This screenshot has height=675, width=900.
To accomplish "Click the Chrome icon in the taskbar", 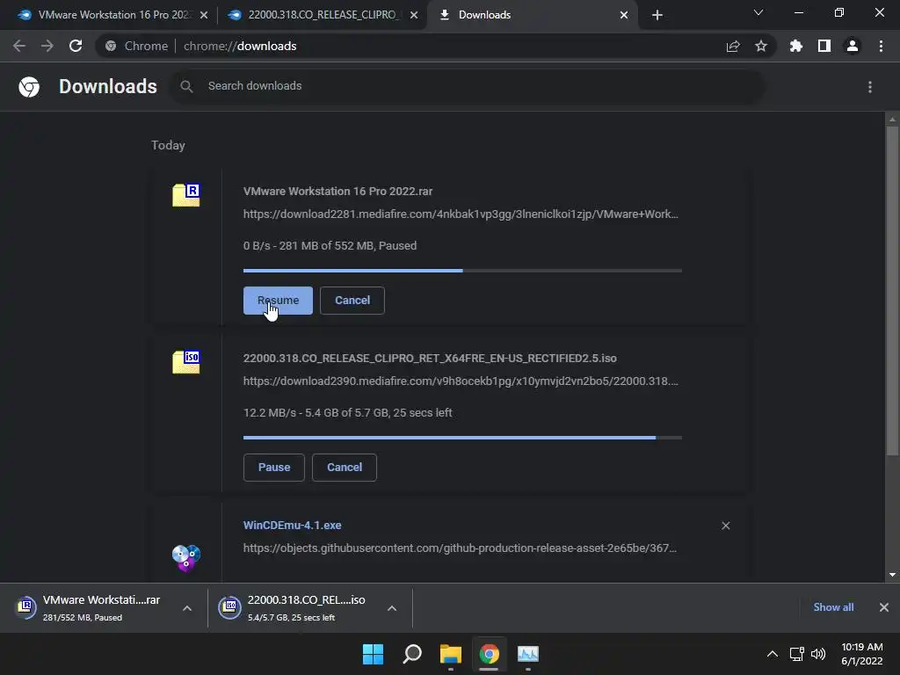I will 489,654.
